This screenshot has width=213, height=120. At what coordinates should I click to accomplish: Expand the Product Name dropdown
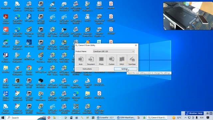pyautogui.click(x=114, y=51)
